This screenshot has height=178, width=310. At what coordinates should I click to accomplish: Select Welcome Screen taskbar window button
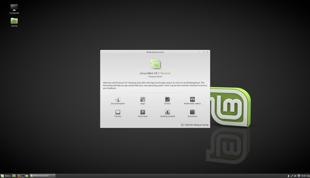[x=43, y=176]
